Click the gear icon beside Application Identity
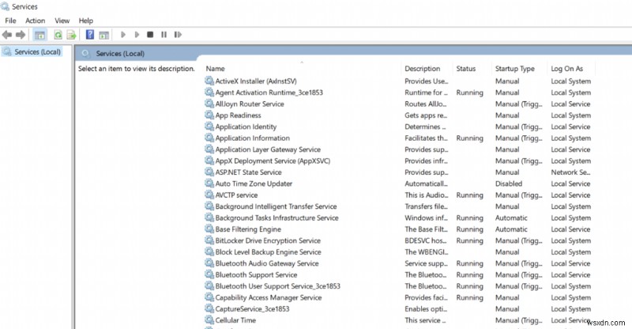632x329 pixels. [x=209, y=127]
